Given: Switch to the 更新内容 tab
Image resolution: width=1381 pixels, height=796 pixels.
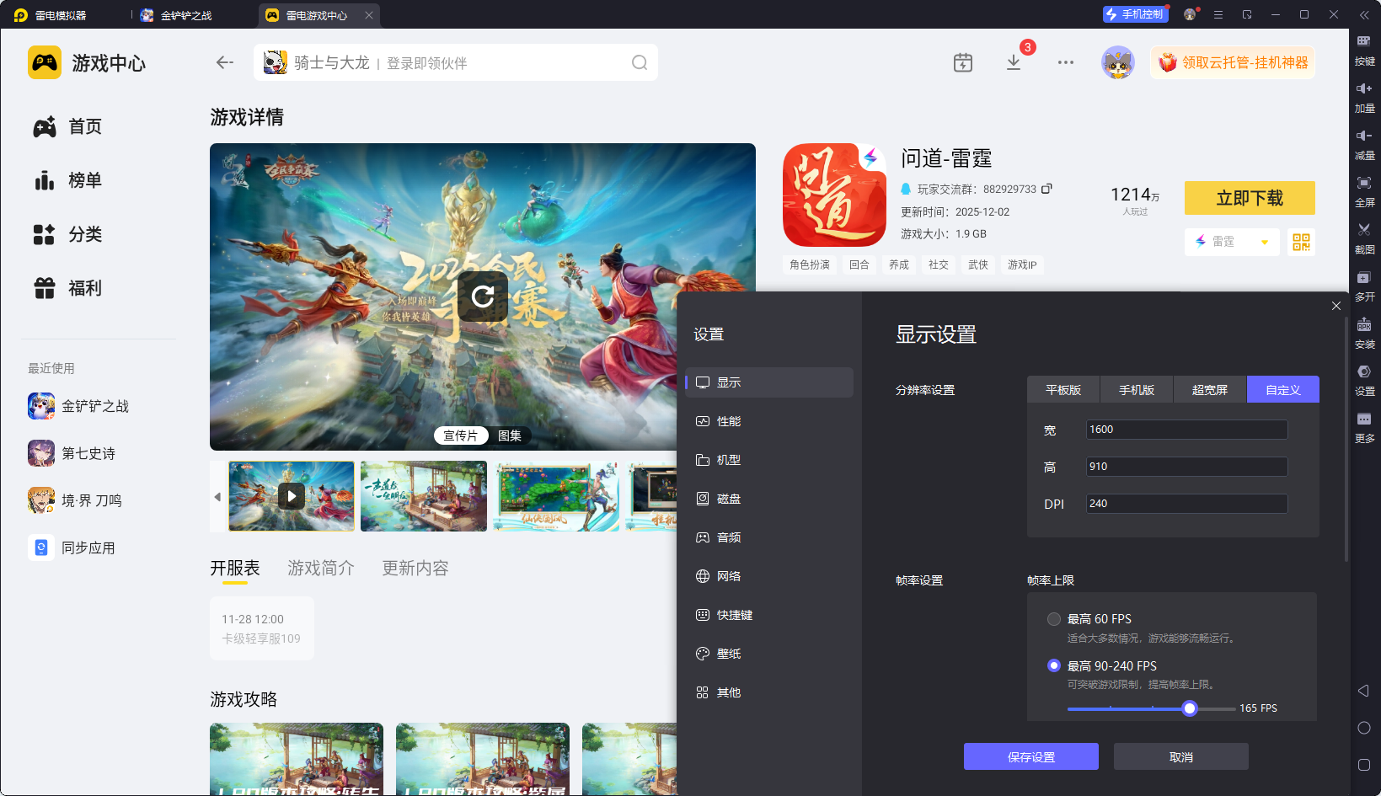Looking at the screenshot, I should point(415,569).
